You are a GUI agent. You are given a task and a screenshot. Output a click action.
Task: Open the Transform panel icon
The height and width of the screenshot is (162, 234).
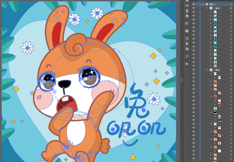coord(187,38)
